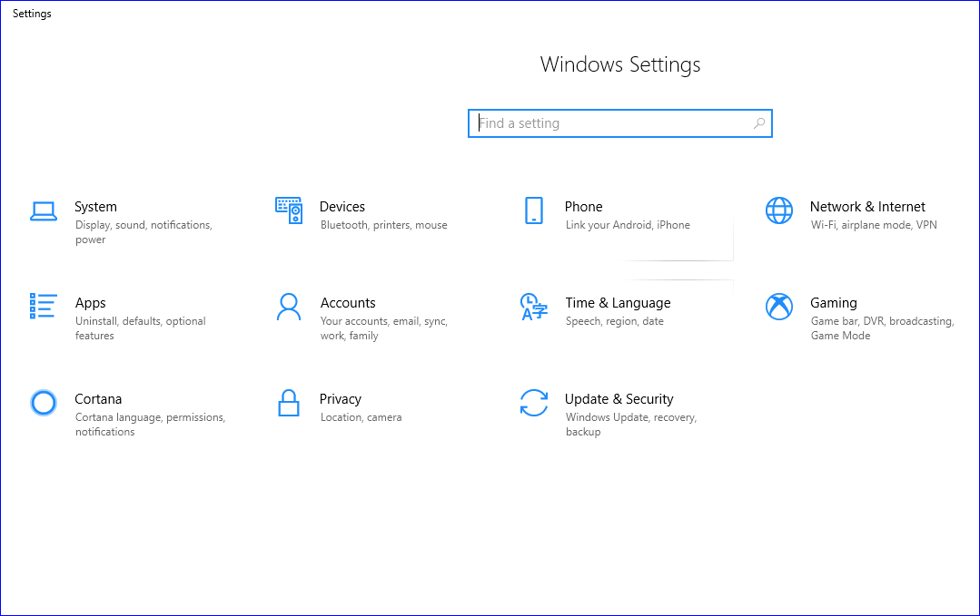Focus the Find a setting search box

[x=620, y=123]
